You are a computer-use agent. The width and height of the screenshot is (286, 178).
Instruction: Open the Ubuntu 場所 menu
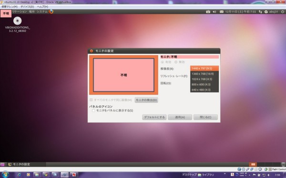click(31, 11)
